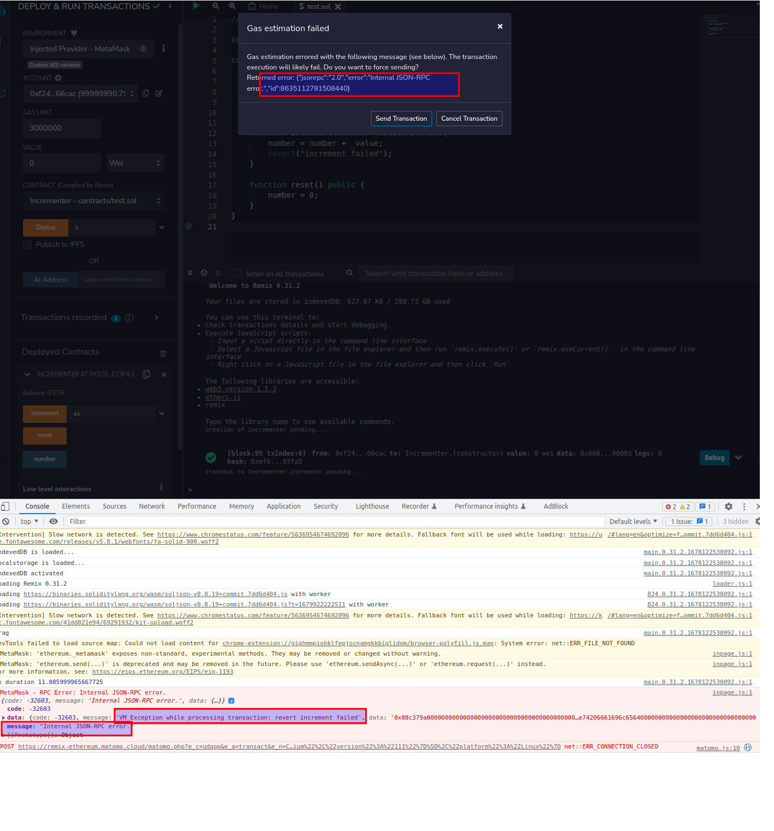774x831 pixels.
Task: Search the terminal with the magnifier icon
Action: point(350,273)
